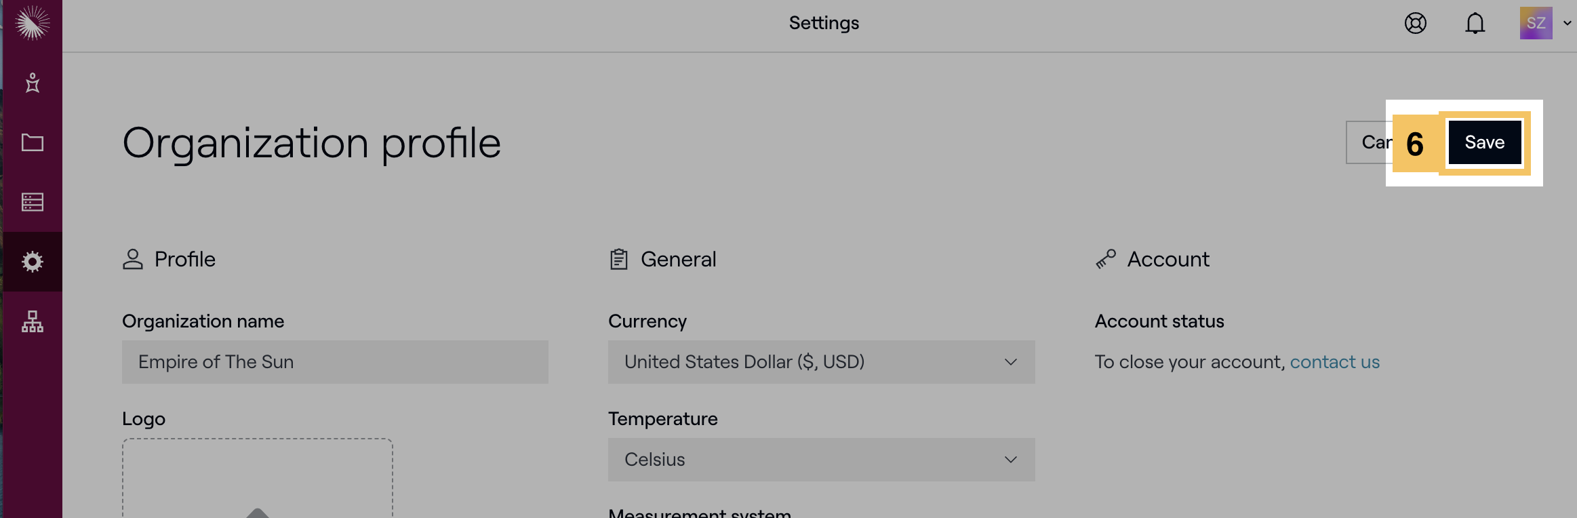Expand the user menu chevron beside SZ
Screen dimensions: 1577x518
pos(1567,23)
